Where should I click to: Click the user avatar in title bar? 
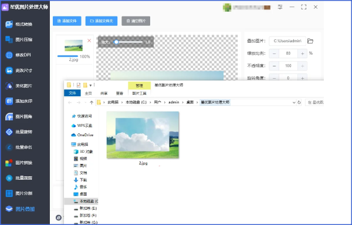click(227, 8)
